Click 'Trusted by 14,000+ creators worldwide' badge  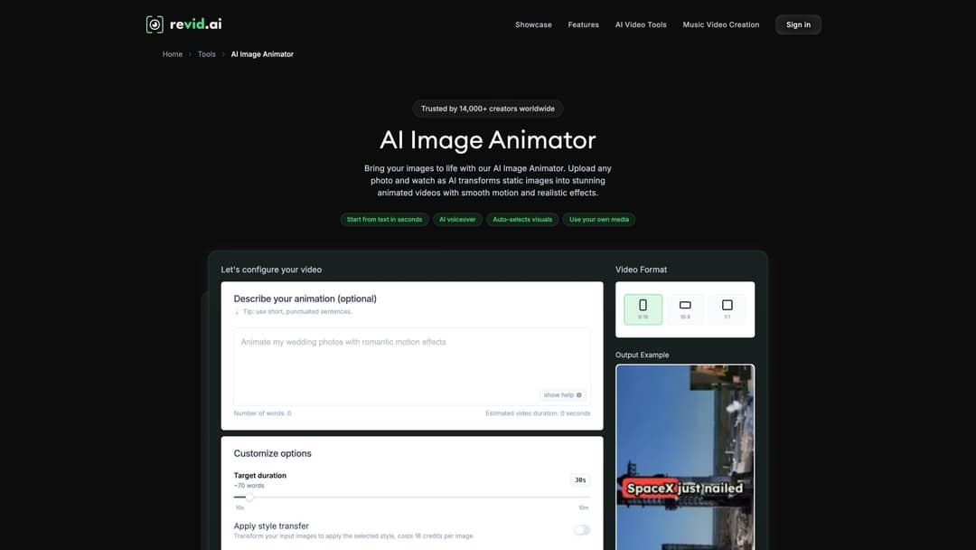(x=487, y=109)
